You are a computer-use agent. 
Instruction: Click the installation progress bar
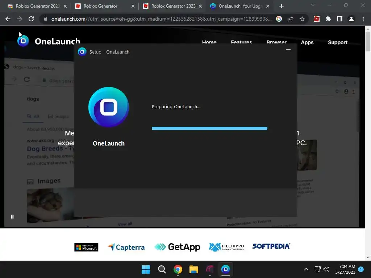pyautogui.click(x=209, y=129)
